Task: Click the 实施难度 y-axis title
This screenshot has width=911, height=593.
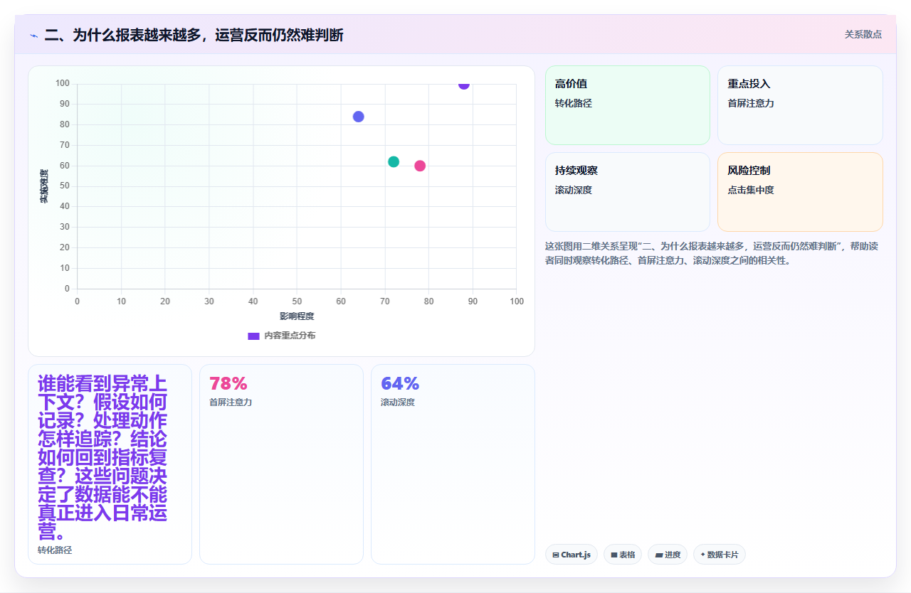Action: click(x=44, y=186)
